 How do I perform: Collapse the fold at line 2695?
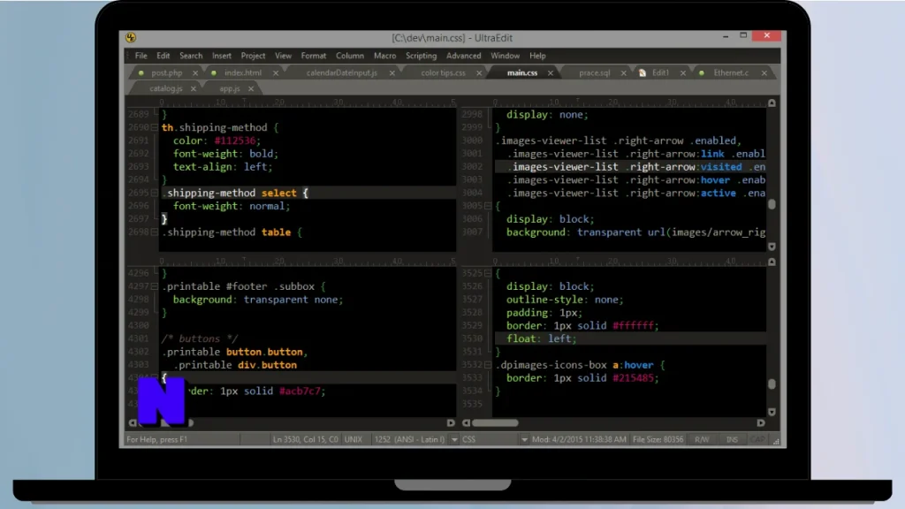(154, 193)
